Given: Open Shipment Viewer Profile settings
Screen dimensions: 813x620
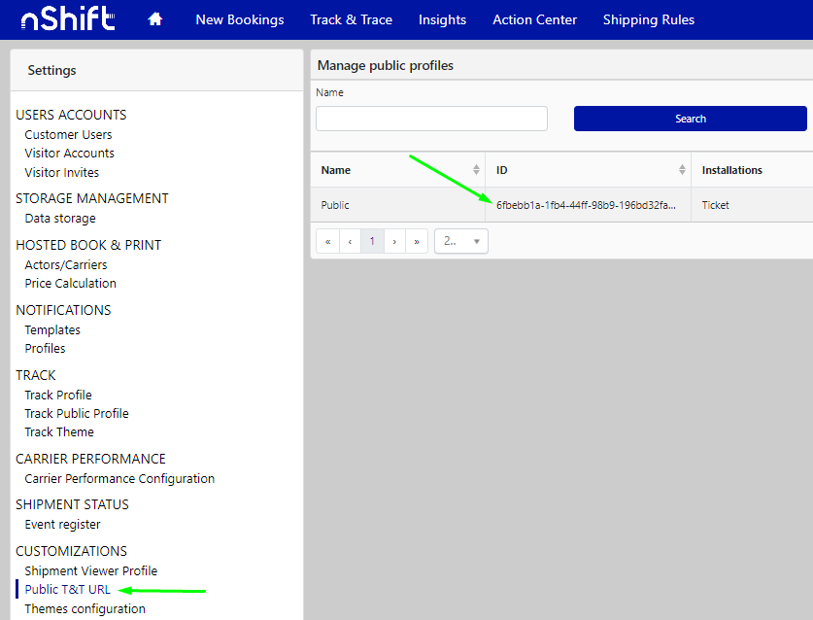Looking at the screenshot, I should click(x=91, y=570).
